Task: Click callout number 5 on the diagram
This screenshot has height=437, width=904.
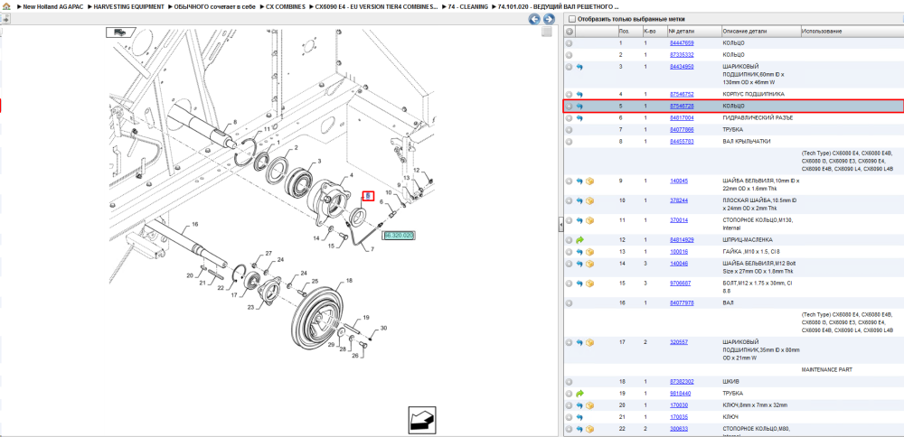Action: pyautogui.click(x=368, y=196)
